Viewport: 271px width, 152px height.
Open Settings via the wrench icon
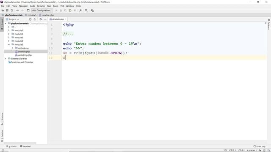click(80, 11)
